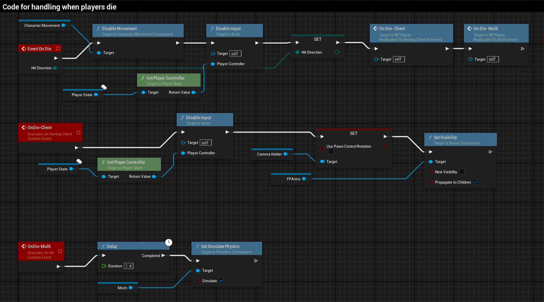Click the self field on On Die- Multi Target
This screenshot has width=544, height=302.
493,59
